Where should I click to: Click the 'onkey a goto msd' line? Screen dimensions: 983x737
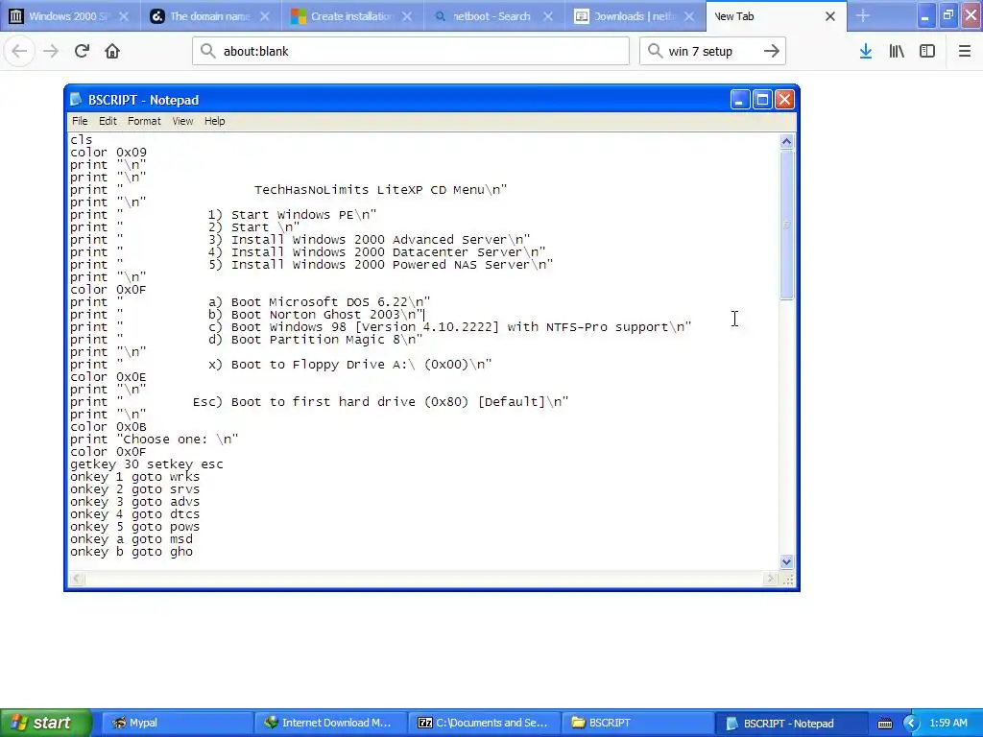[131, 539]
